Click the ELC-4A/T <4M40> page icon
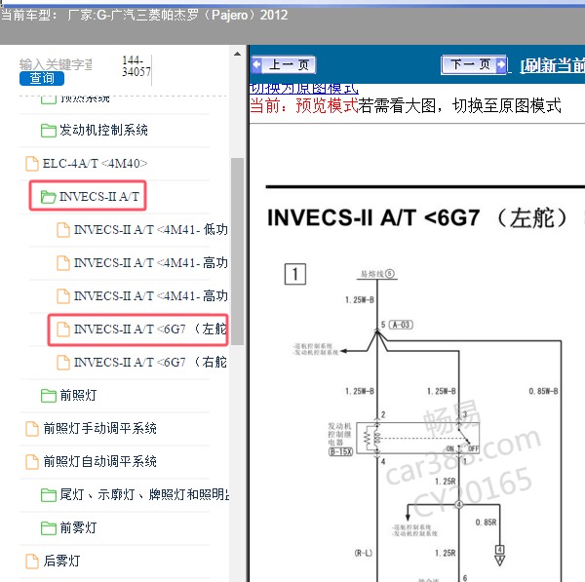The height and width of the screenshot is (582, 585). 32,164
